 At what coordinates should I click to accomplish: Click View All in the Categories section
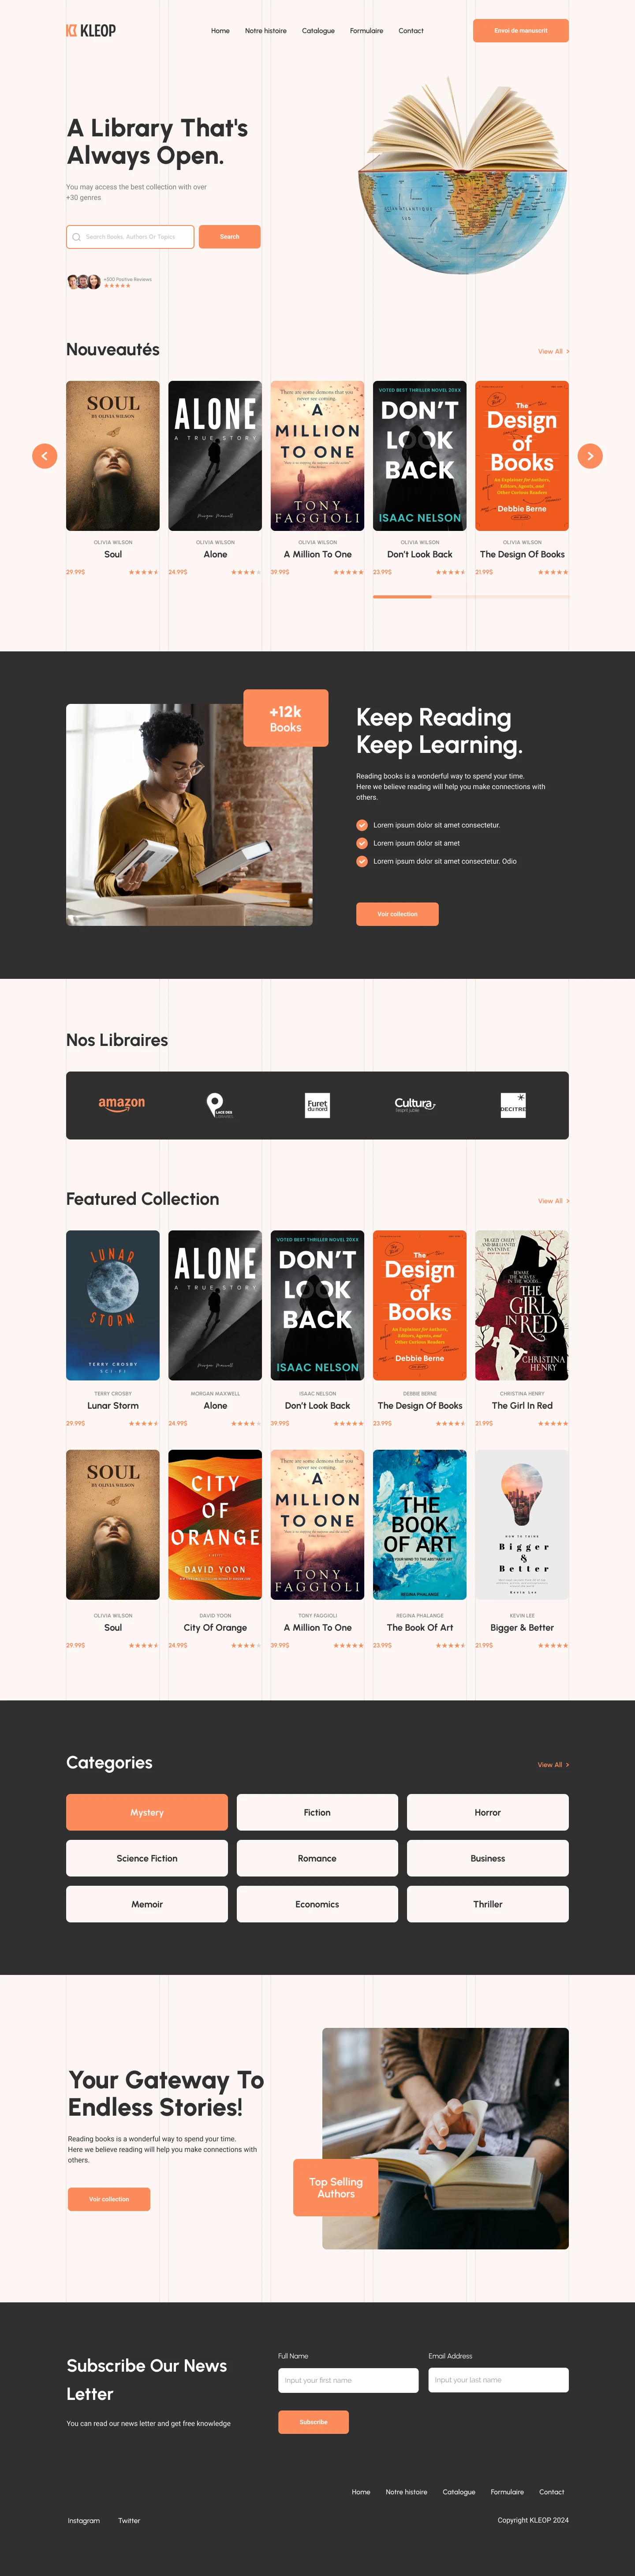(x=553, y=1765)
